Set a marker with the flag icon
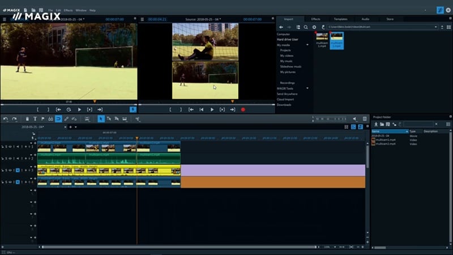 pyautogui.click(x=43, y=119)
